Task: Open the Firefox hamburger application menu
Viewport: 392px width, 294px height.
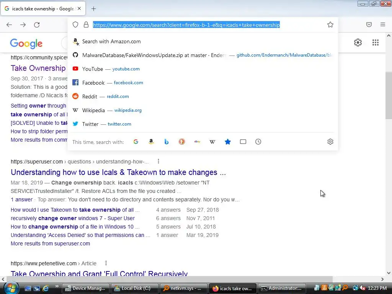Action: pos(383,24)
